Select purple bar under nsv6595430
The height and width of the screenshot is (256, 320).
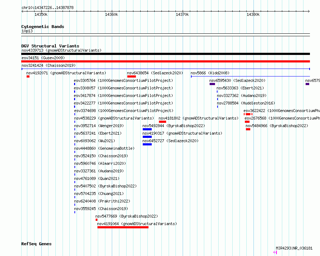point(212,84)
